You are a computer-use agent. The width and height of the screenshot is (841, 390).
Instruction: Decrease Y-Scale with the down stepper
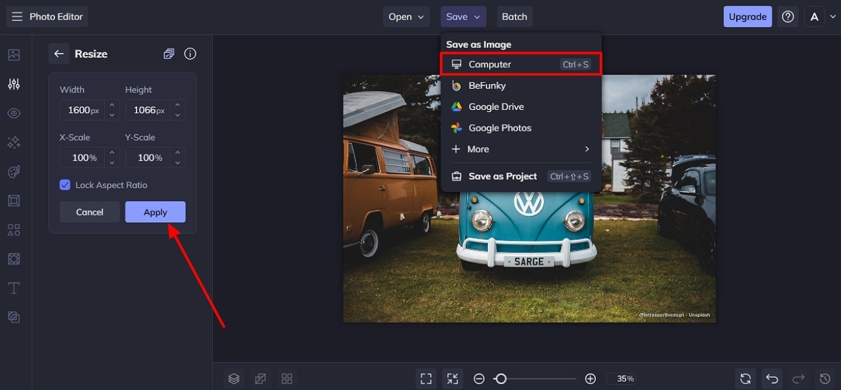[x=177, y=163]
